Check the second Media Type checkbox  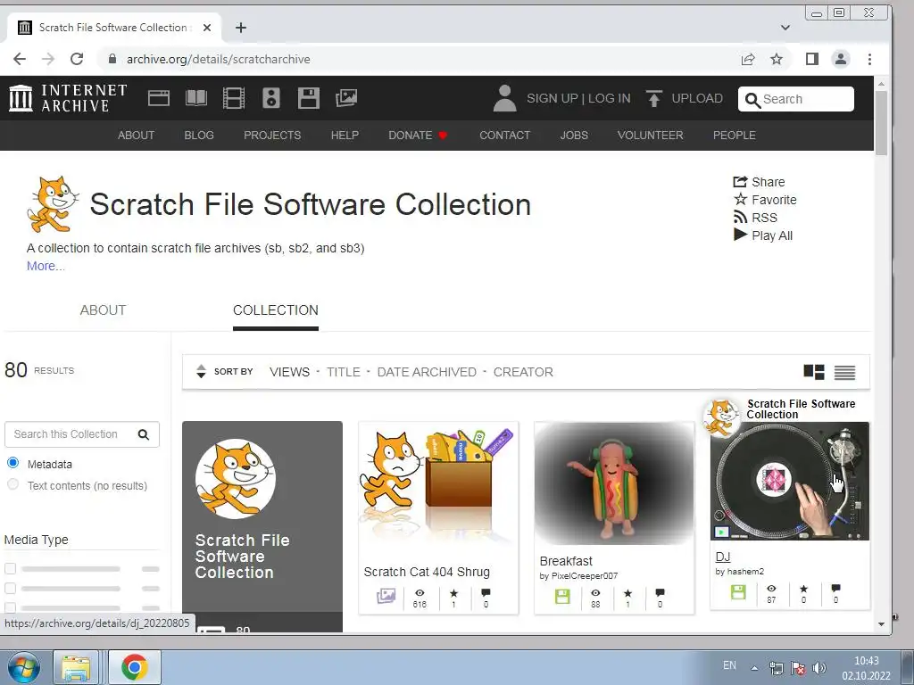[10, 589]
